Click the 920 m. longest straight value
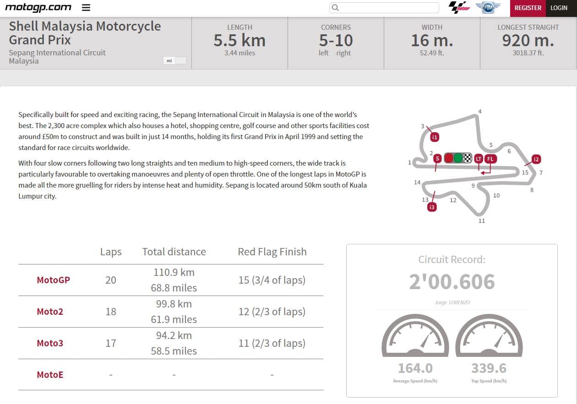The width and height of the screenshot is (577, 404). (528, 41)
